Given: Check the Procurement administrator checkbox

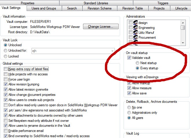Looking at the screenshot, I should (x=131, y=37).
